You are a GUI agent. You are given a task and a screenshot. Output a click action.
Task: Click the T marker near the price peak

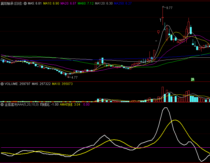tap(160, 20)
